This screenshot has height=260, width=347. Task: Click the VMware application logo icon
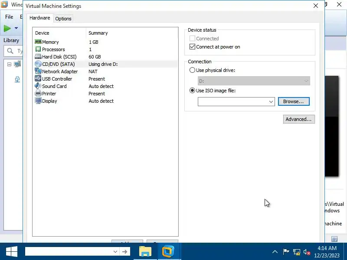pyautogui.click(x=4, y=4)
